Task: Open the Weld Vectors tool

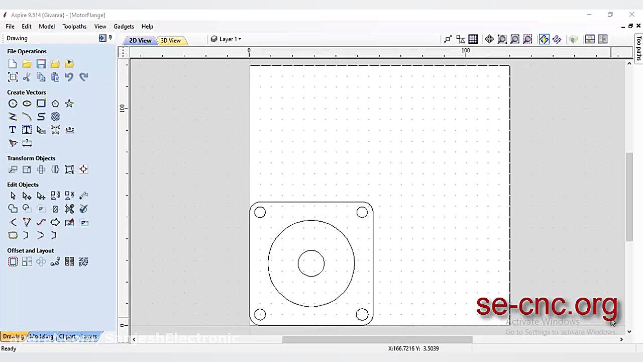Action: click(x=13, y=209)
